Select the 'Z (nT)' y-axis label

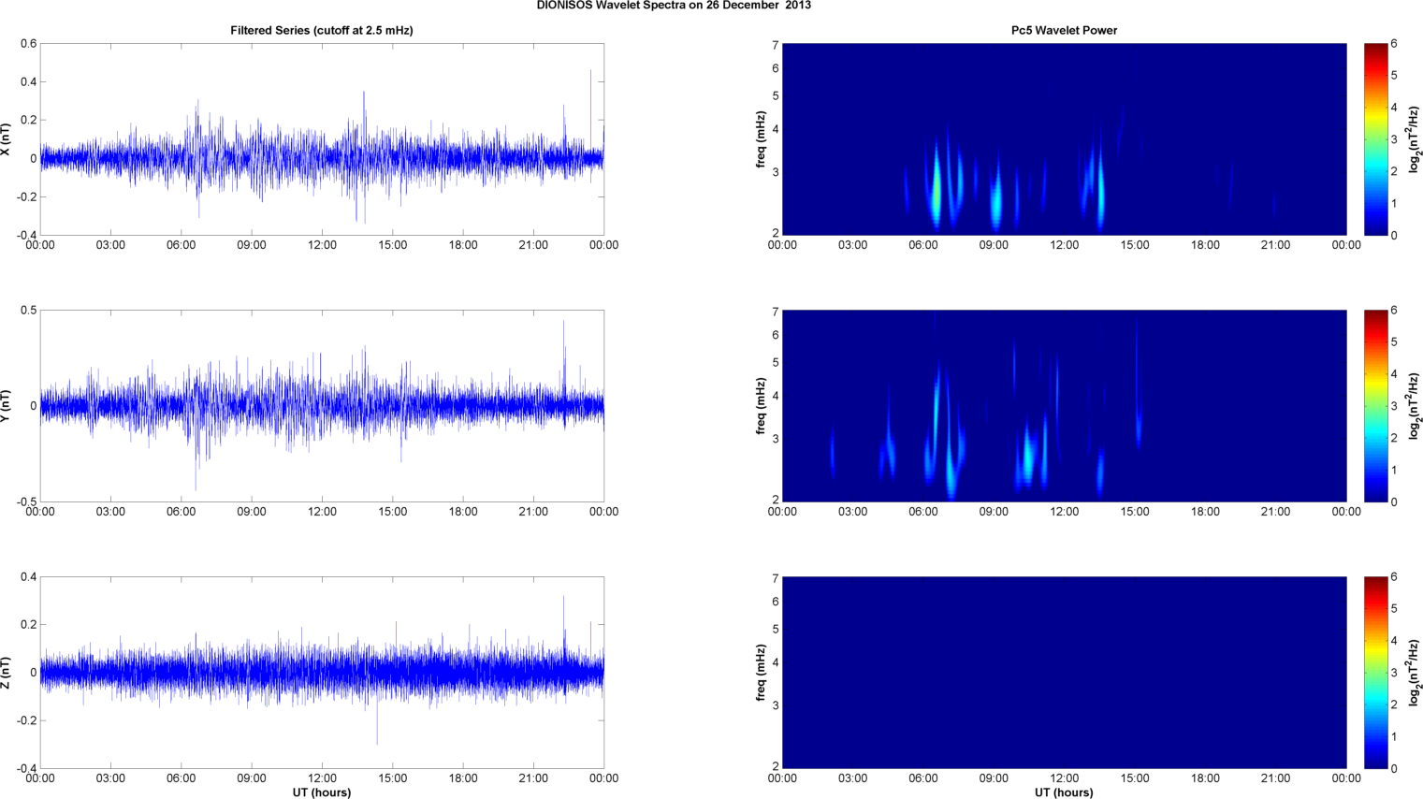point(6,673)
